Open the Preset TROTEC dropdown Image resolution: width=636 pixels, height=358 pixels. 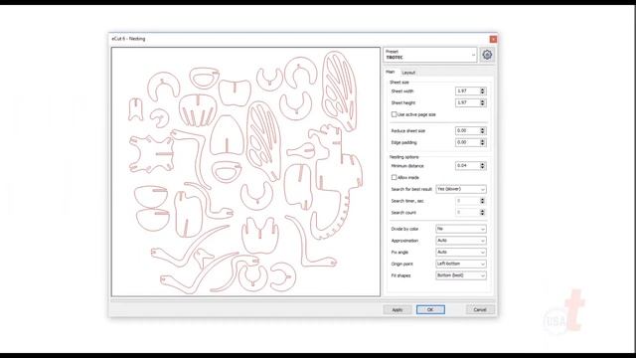tap(430, 55)
